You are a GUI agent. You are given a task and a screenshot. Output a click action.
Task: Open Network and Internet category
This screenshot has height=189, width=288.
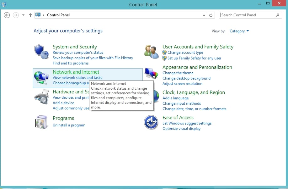(76, 72)
